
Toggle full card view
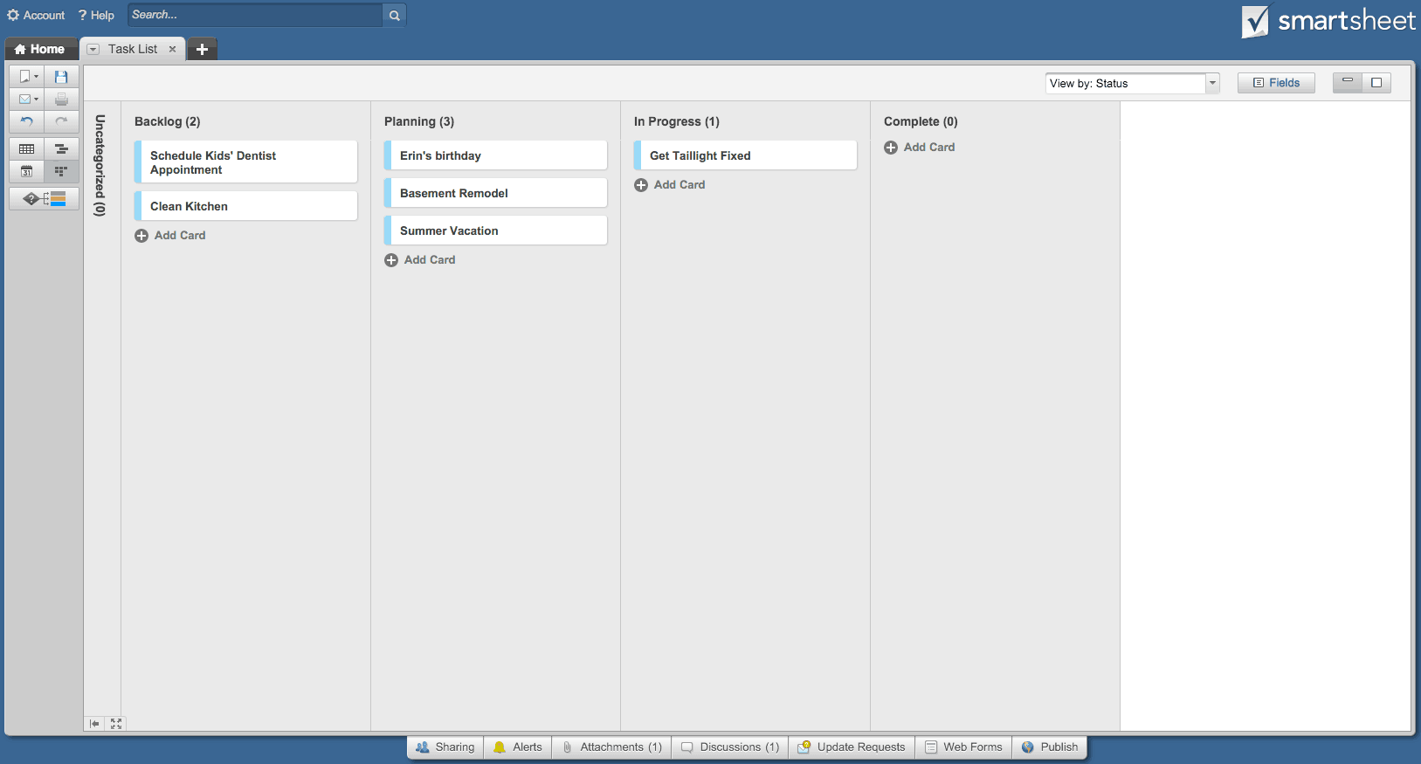pyautogui.click(x=1376, y=83)
